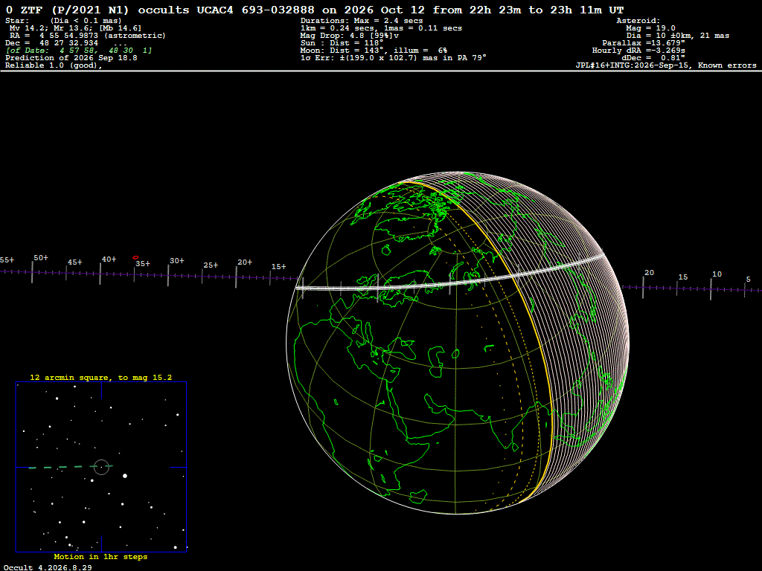
Task: Click the 30+ tick mark label
Action: coord(177,261)
